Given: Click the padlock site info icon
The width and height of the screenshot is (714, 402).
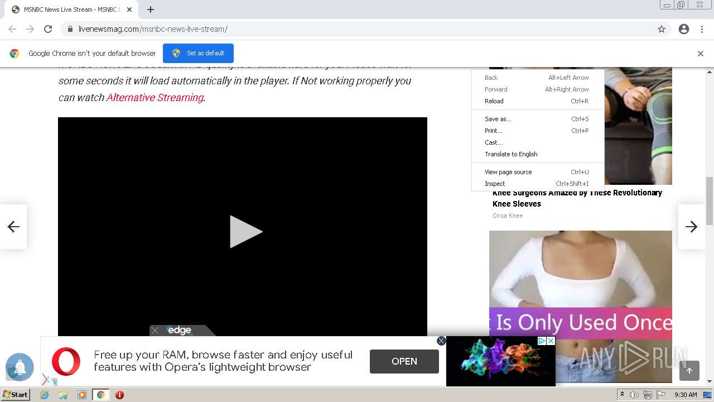Looking at the screenshot, I should click(x=70, y=29).
